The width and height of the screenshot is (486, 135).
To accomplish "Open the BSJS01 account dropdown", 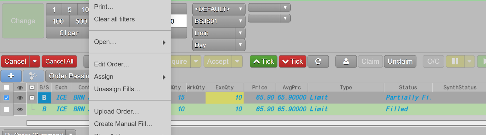I will coord(218,21).
